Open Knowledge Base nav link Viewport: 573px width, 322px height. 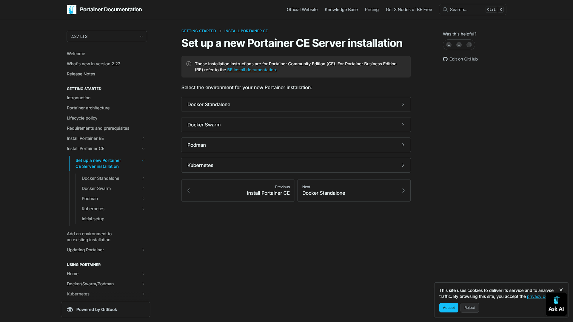coord(341,10)
